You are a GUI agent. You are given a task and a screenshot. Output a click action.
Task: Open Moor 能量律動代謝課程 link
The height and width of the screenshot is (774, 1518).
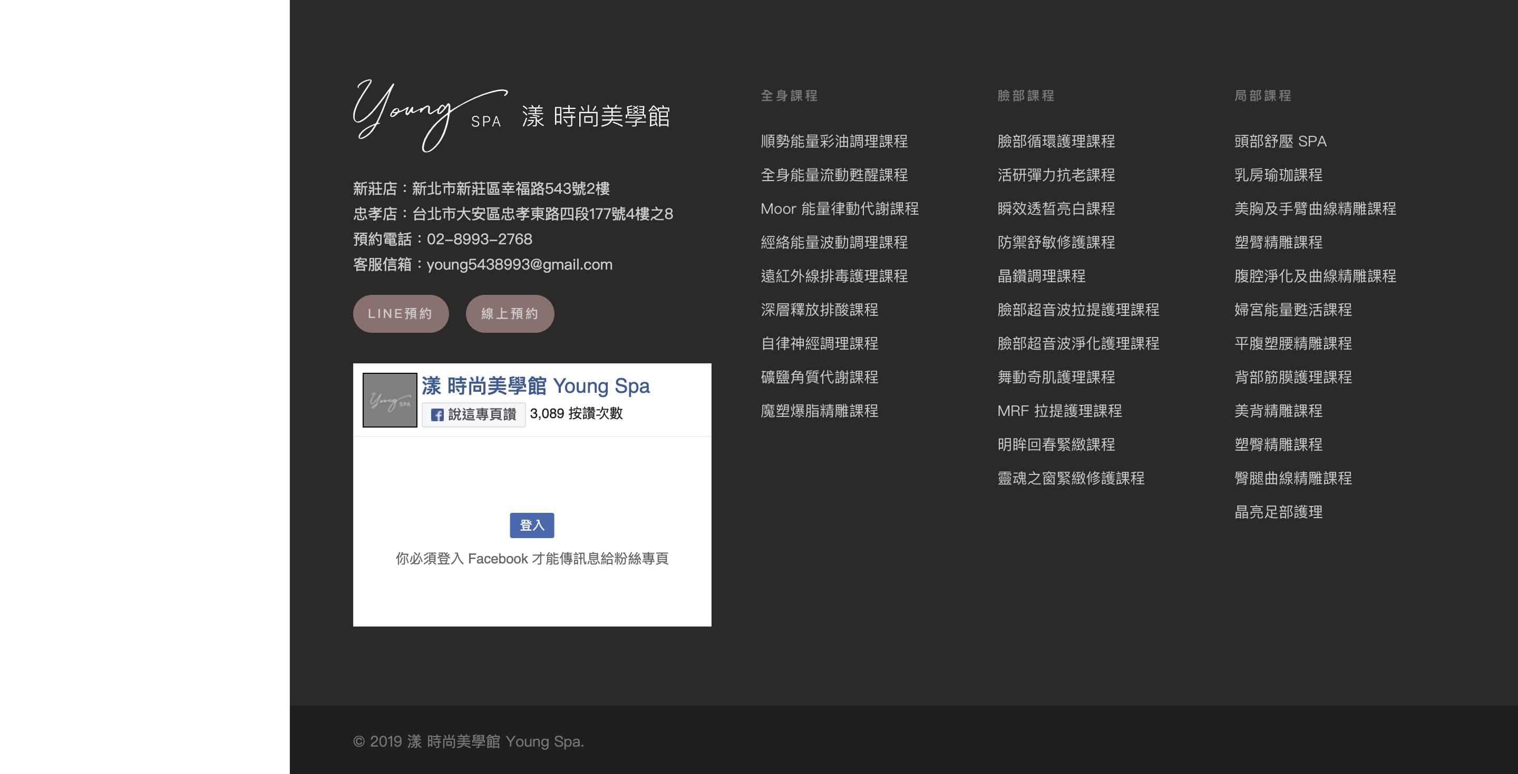(x=839, y=209)
